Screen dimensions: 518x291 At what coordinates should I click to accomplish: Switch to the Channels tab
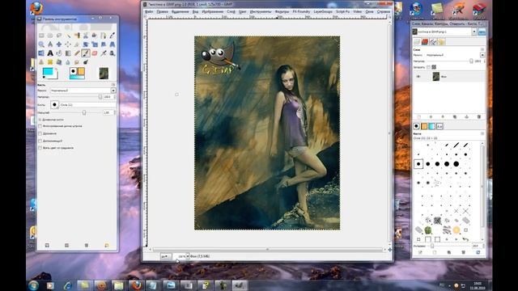[x=425, y=41]
